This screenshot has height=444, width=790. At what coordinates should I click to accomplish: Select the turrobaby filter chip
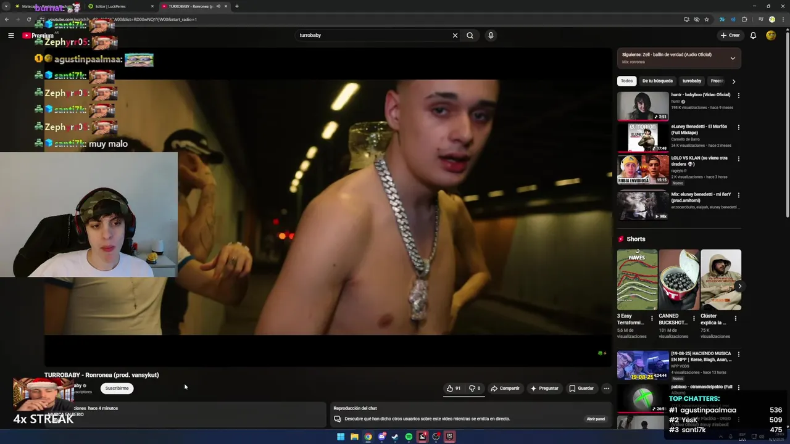point(692,81)
